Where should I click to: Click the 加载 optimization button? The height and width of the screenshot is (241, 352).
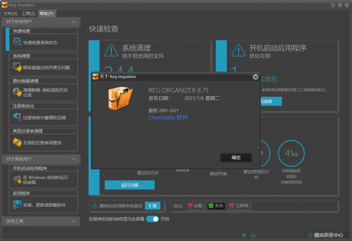195,206
